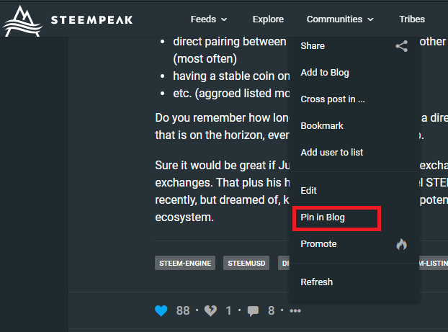This screenshot has height=332, width=448.
Task: Click the SteemPeak mountain logo
Action: (22, 20)
